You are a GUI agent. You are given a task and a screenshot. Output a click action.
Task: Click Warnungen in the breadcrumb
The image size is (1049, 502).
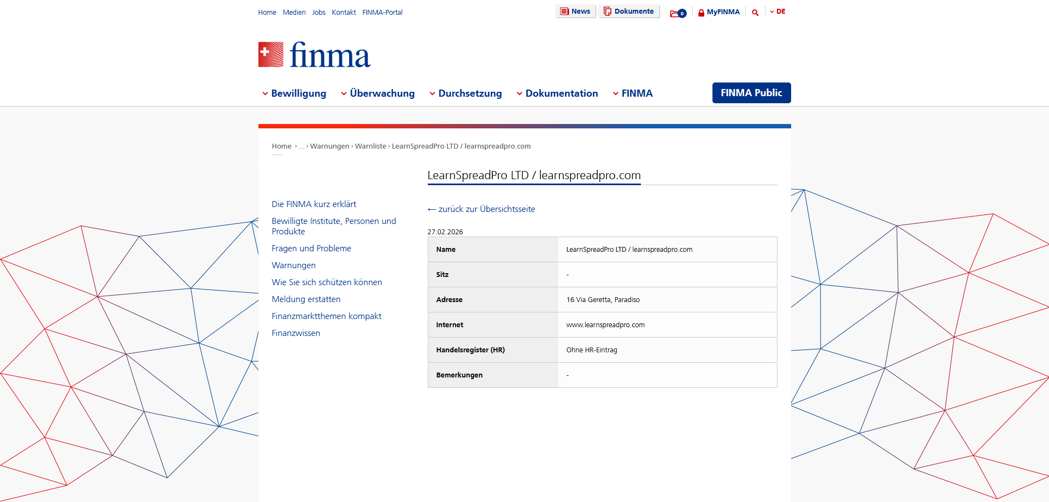tap(329, 146)
